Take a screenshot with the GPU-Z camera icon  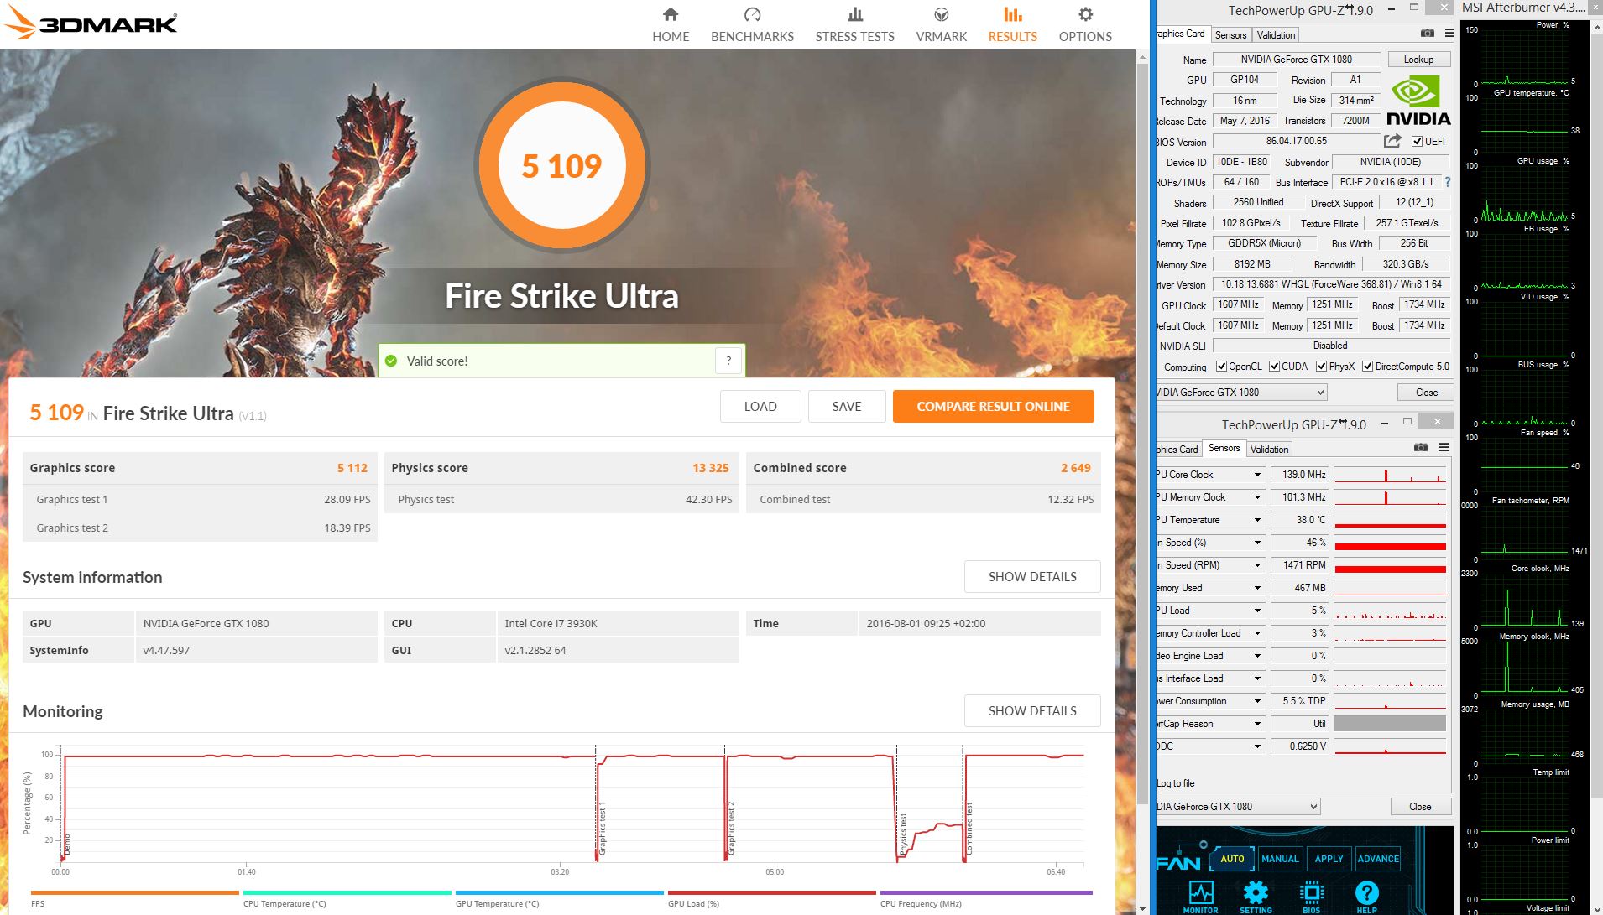(x=1426, y=34)
